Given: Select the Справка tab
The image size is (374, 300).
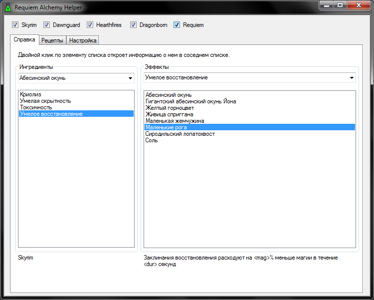Looking at the screenshot, I should click(x=24, y=40).
